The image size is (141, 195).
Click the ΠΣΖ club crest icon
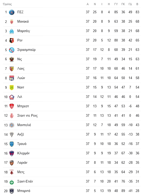(12, 12)
